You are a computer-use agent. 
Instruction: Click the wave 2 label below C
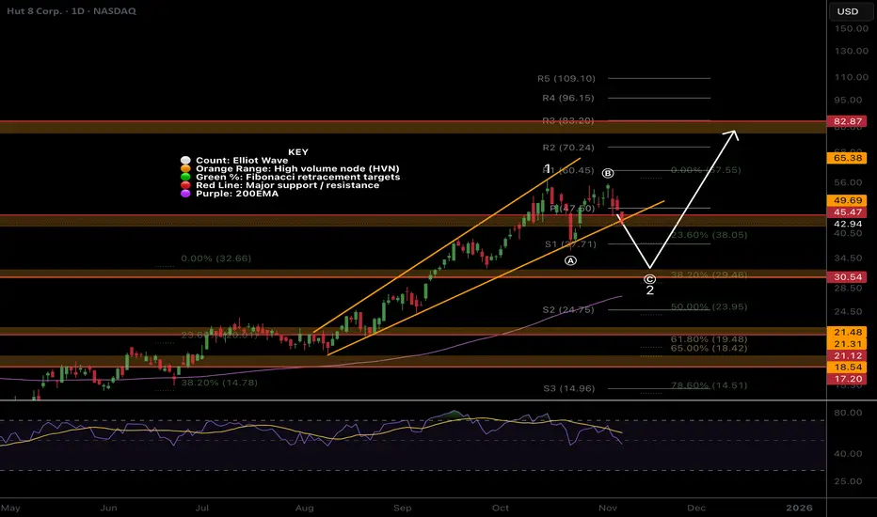650,290
